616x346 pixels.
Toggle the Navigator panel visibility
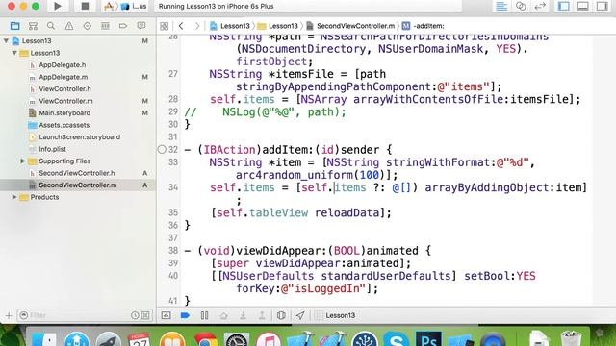click(564, 6)
